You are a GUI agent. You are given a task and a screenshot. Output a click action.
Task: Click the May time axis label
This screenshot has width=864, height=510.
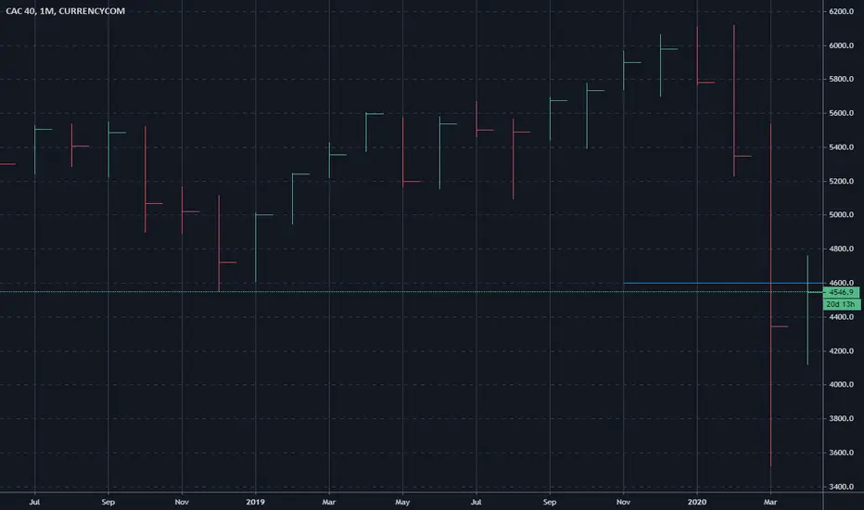[402, 503]
